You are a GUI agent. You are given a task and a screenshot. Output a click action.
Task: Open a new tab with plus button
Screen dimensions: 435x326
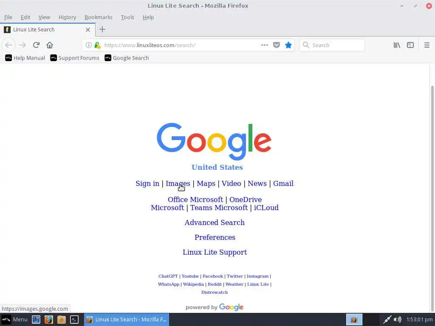coord(102,29)
